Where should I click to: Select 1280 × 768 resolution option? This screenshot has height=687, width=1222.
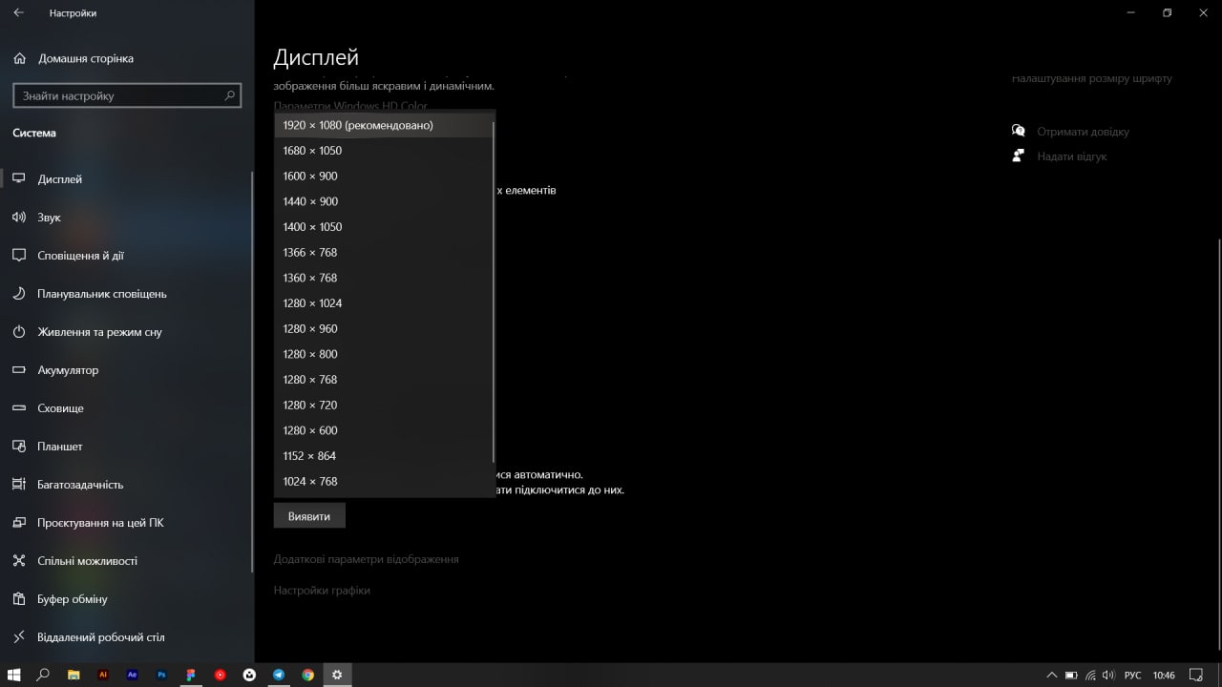click(x=383, y=380)
